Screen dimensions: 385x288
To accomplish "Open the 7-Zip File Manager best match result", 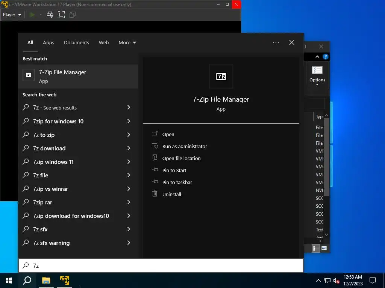I will click(78, 76).
